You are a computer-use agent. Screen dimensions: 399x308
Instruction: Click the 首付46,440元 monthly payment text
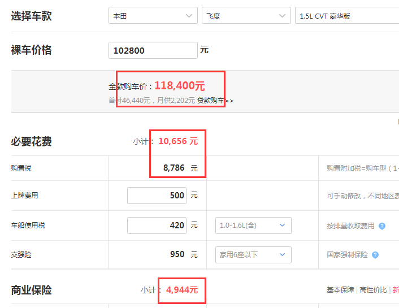coord(151,101)
